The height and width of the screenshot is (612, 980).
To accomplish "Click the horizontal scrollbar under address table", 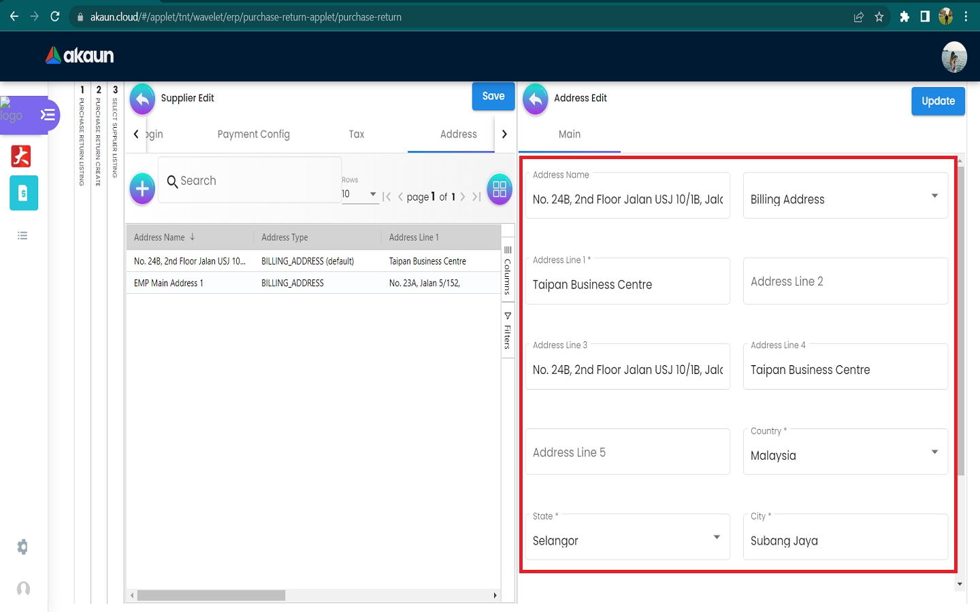I will click(211, 596).
